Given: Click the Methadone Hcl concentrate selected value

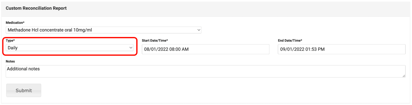Looking at the screenshot, I should pos(50,30).
